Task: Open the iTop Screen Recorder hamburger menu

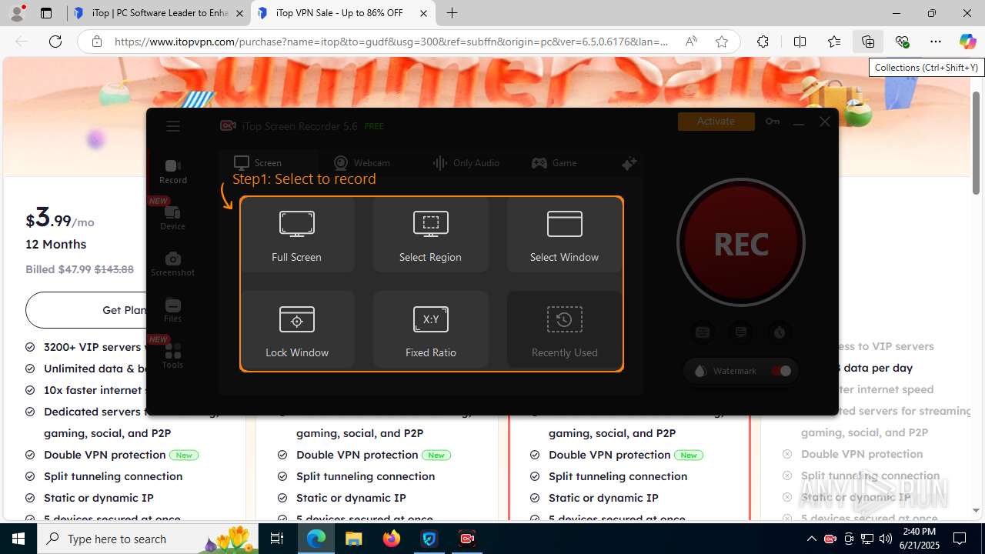Action: click(x=173, y=126)
